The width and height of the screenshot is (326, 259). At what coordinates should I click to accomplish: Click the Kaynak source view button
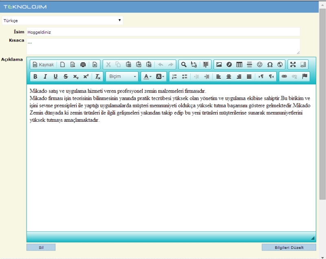click(44, 65)
